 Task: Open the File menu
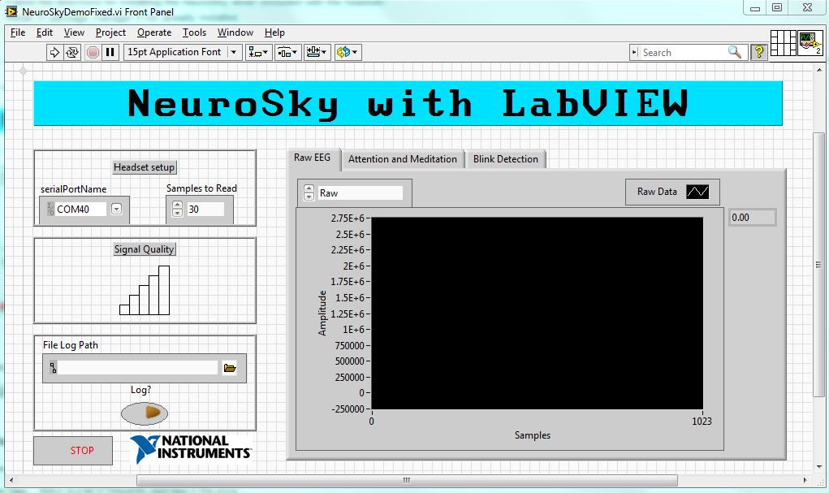pyautogui.click(x=17, y=32)
